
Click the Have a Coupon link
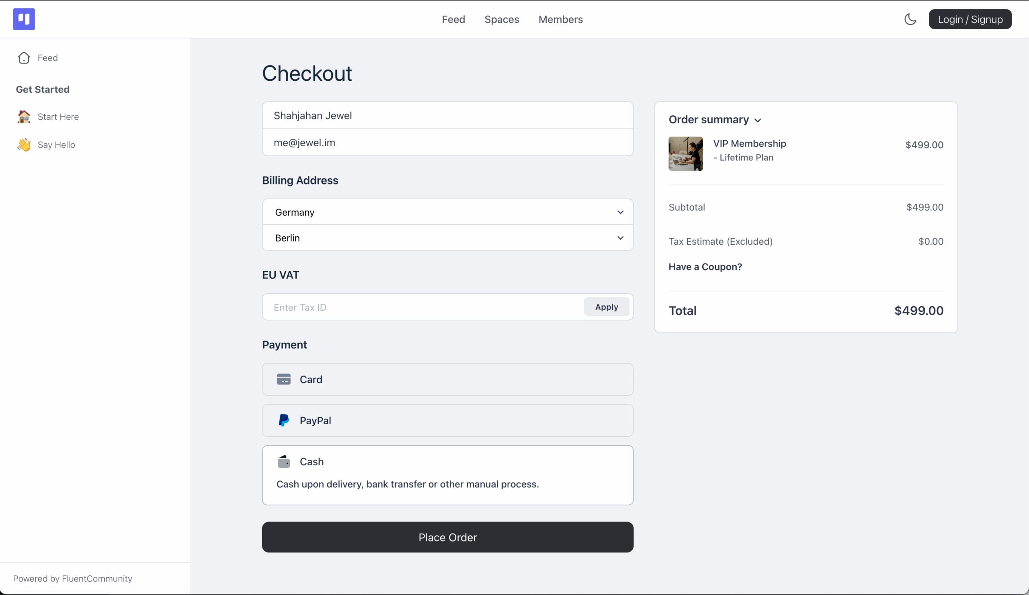coord(705,267)
